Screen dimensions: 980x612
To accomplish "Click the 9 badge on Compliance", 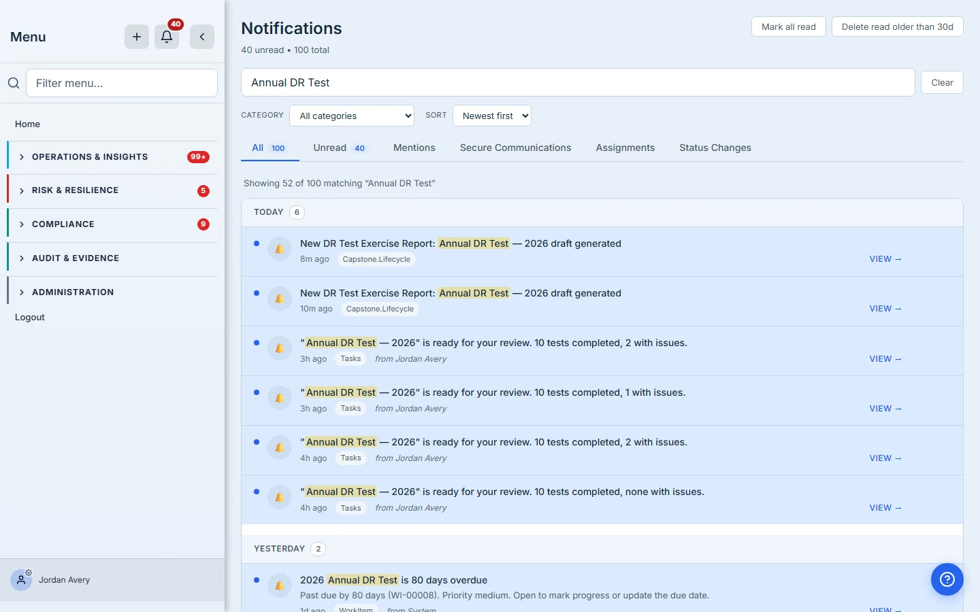I will click(203, 224).
